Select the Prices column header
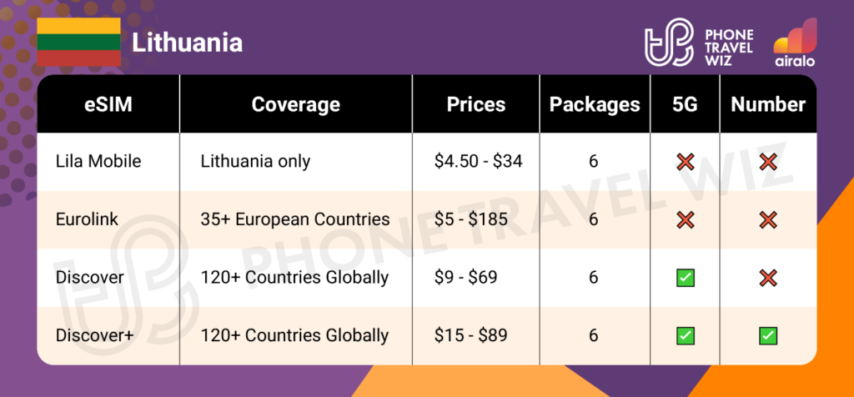The image size is (854, 397). (476, 104)
